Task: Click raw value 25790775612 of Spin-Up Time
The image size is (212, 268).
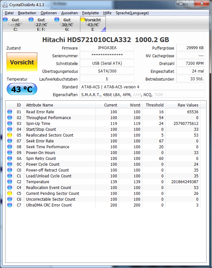Action: tap(186, 123)
